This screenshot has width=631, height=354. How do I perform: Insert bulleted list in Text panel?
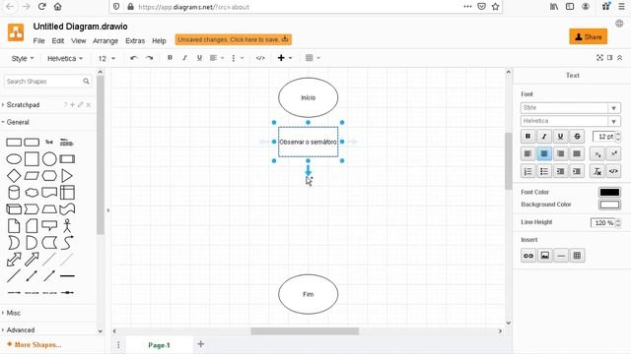[544, 171]
